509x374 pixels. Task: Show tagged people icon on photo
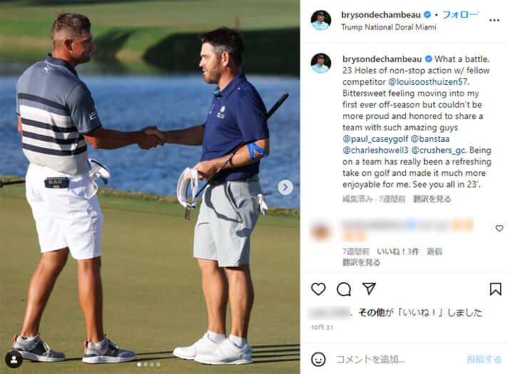tap(14, 360)
